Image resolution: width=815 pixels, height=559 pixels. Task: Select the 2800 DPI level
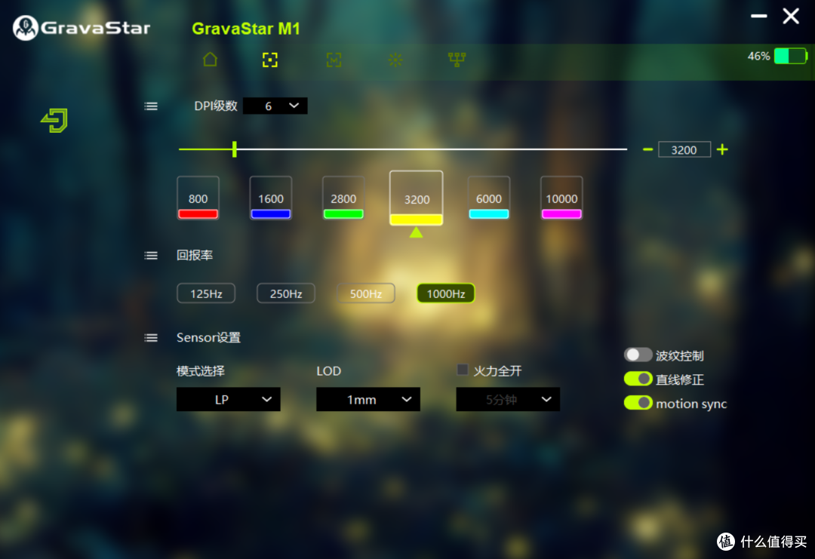(x=343, y=198)
